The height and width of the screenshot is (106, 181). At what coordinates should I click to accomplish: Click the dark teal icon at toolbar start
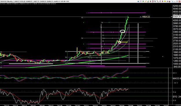coord(138,1)
